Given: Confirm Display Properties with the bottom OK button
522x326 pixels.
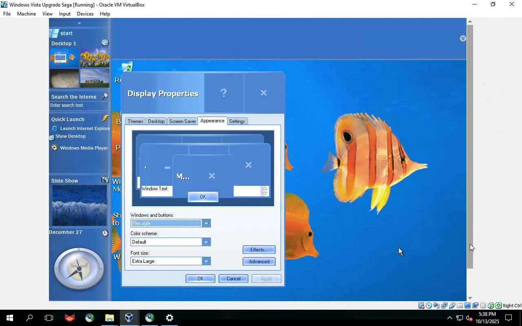Looking at the screenshot, I should [200, 279].
